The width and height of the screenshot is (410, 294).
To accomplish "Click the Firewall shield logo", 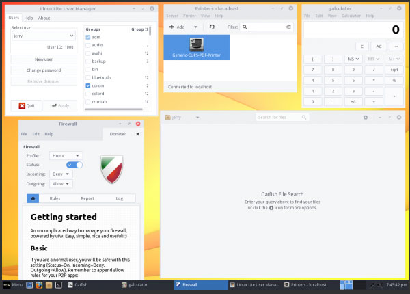I will (111, 170).
